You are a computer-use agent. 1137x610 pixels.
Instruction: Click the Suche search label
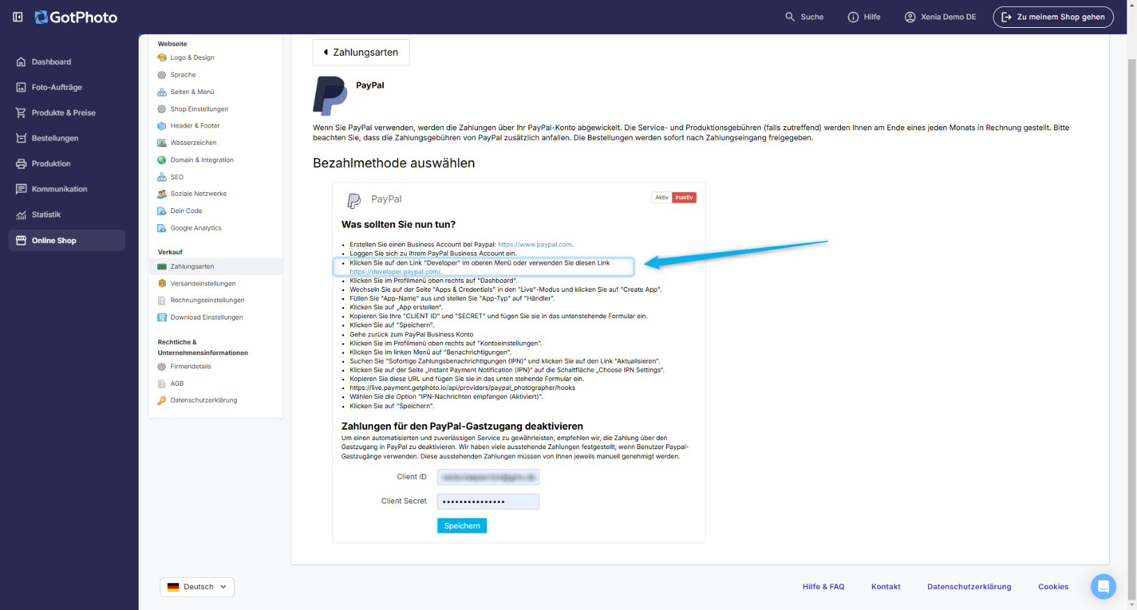812,17
